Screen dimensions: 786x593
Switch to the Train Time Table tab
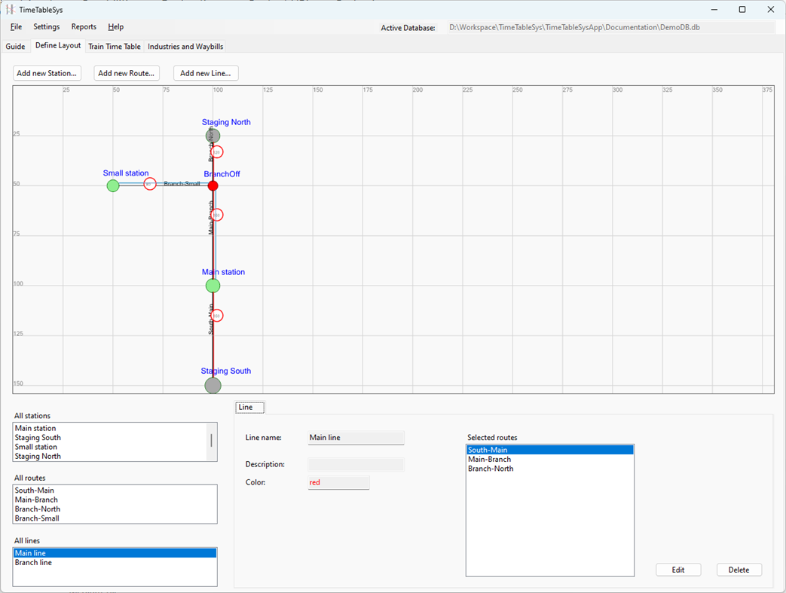(114, 46)
